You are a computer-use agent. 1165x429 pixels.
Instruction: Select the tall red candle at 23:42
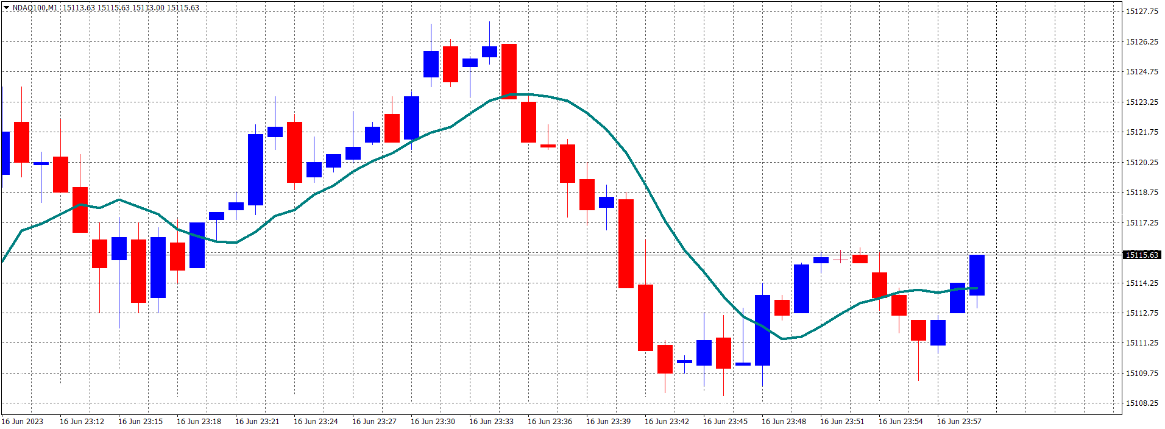645,317
